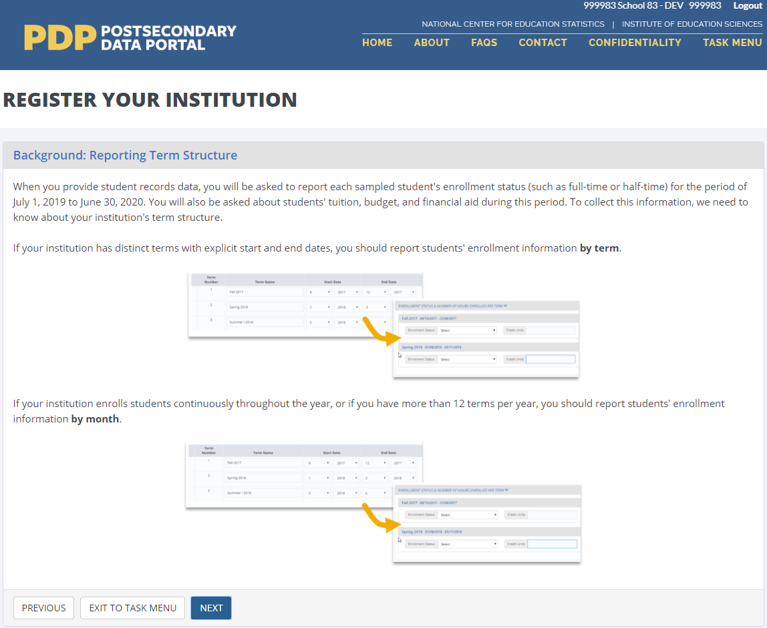Click the Background: Reporting Term Structure heading

click(x=125, y=155)
